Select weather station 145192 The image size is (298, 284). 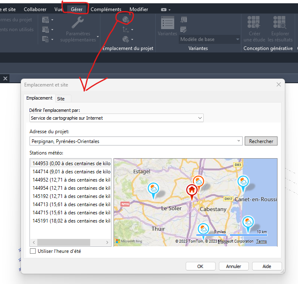point(71,196)
